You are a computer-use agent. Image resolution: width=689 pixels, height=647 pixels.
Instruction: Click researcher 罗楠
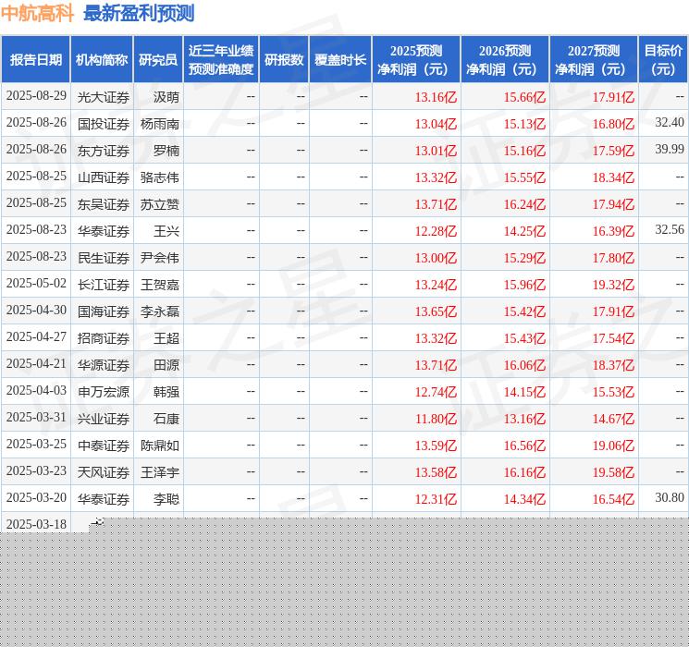[166, 151]
